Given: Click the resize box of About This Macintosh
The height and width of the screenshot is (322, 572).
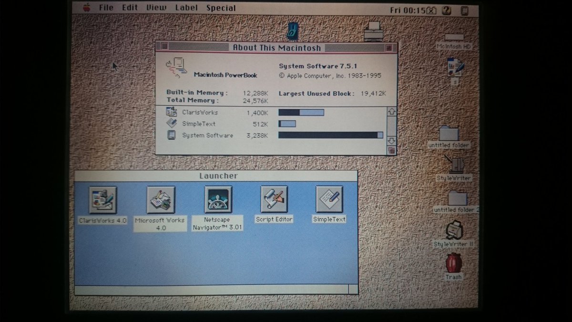Looking at the screenshot, I should click(x=392, y=150).
